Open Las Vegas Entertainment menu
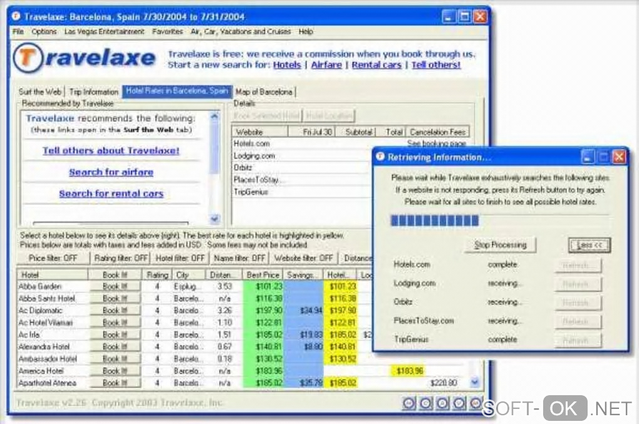Viewport: 639px width, 424px height. click(105, 31)
